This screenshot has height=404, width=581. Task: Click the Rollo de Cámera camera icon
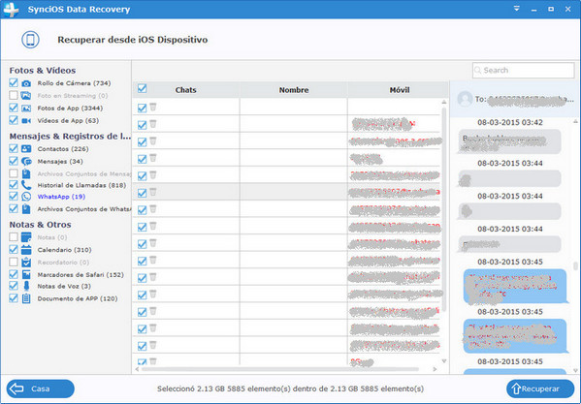pos(26,83)
